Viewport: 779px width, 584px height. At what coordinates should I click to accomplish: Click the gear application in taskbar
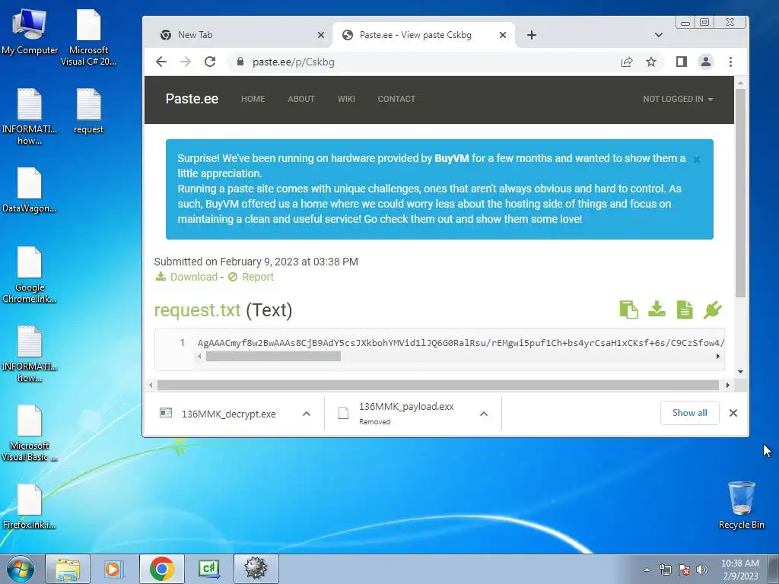pos(256,569)
